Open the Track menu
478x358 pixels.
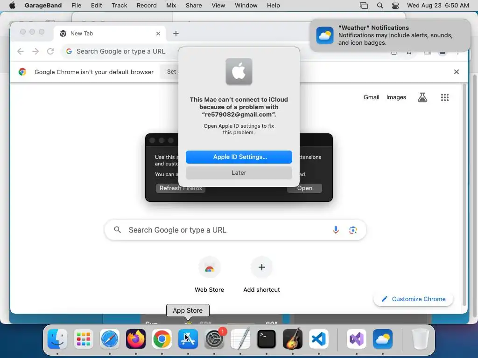click(x=119, y=6)
